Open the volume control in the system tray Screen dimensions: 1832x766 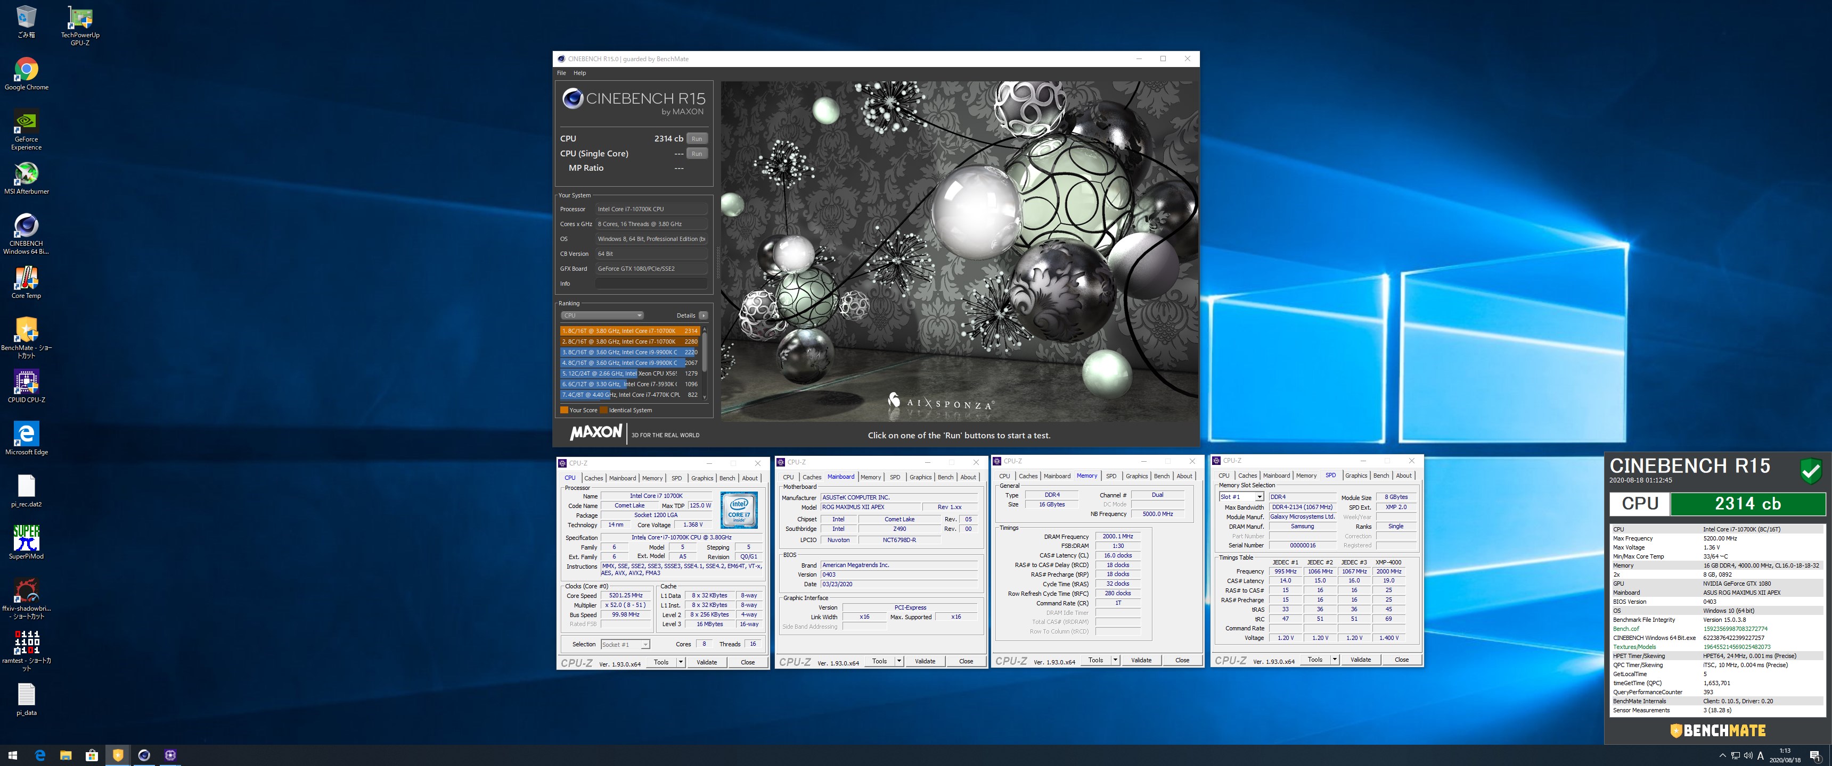tap(1748, 755)
